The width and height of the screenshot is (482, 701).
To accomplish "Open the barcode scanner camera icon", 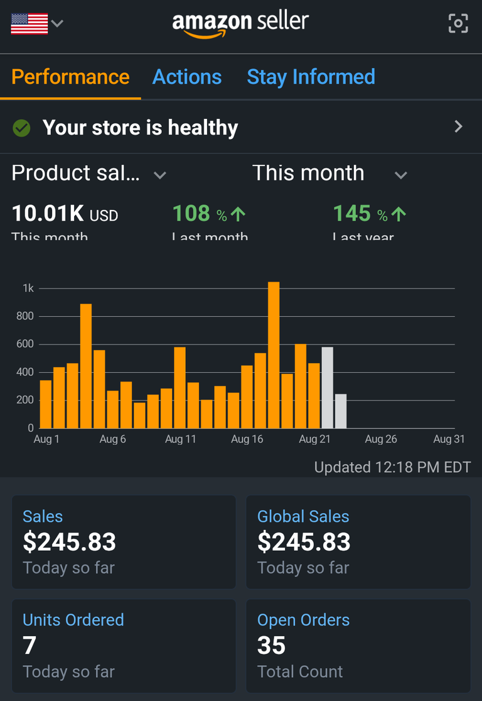I will click(458, 23).
